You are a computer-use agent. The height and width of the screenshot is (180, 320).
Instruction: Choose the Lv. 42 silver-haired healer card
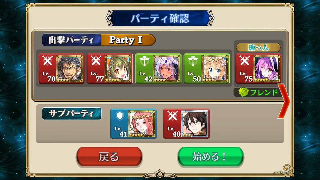(158, 69)
